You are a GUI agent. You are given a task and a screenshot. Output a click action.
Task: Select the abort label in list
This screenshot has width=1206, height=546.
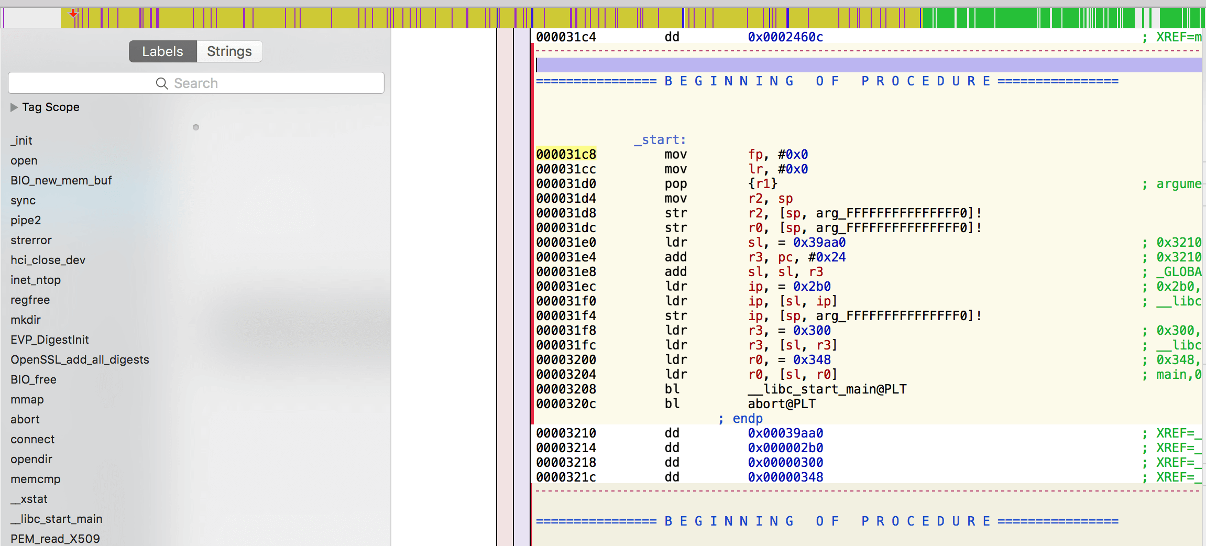[25, 419]
